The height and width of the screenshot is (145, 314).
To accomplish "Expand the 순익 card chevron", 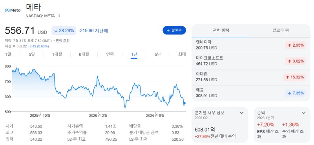I will 304,113.
